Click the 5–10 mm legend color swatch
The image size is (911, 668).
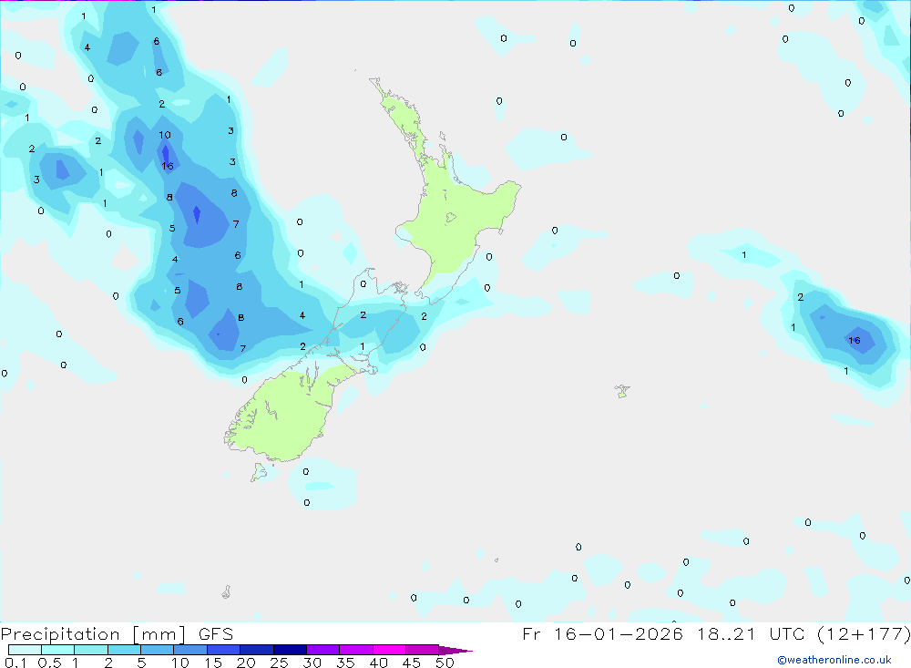(x=157, y=650)
